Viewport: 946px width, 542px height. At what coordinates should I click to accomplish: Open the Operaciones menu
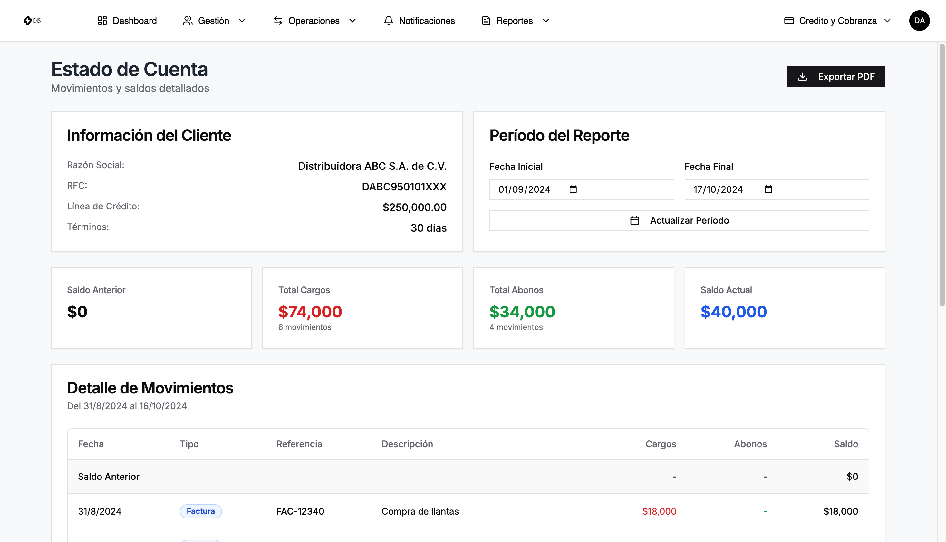[315, 21]
